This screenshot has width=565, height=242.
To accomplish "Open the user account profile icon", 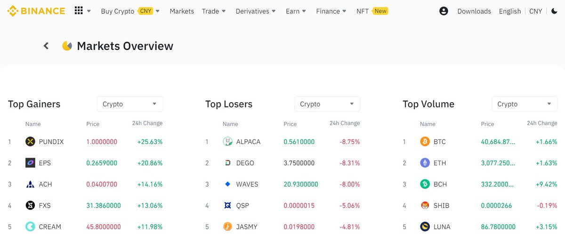I will [444, 11].
